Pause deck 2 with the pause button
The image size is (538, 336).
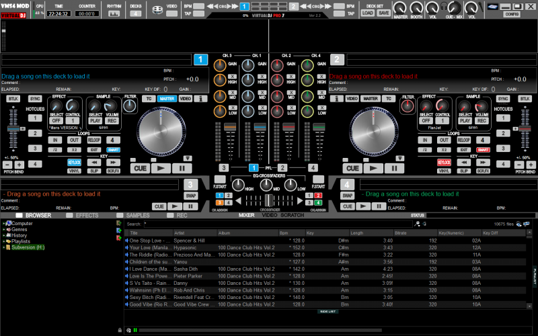coord(393,168)
